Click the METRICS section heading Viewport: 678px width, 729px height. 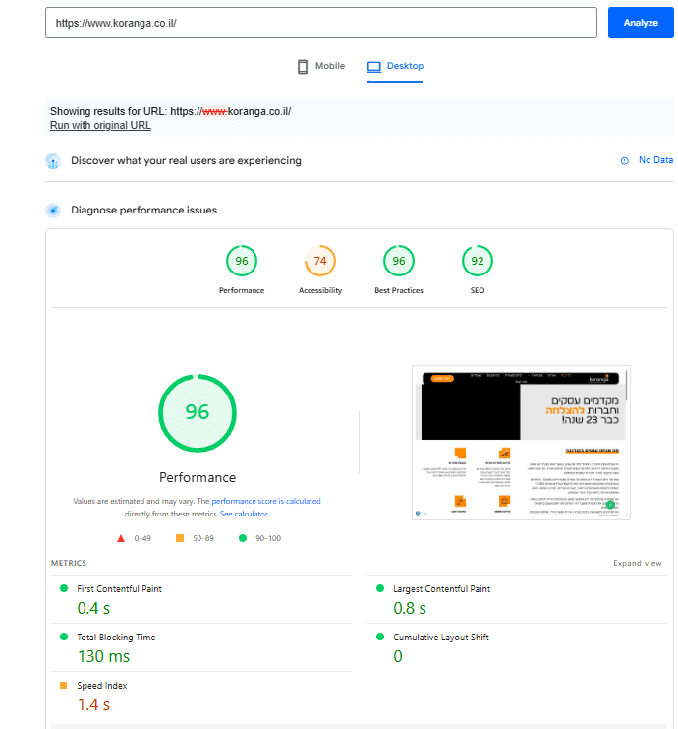point(69,563)
